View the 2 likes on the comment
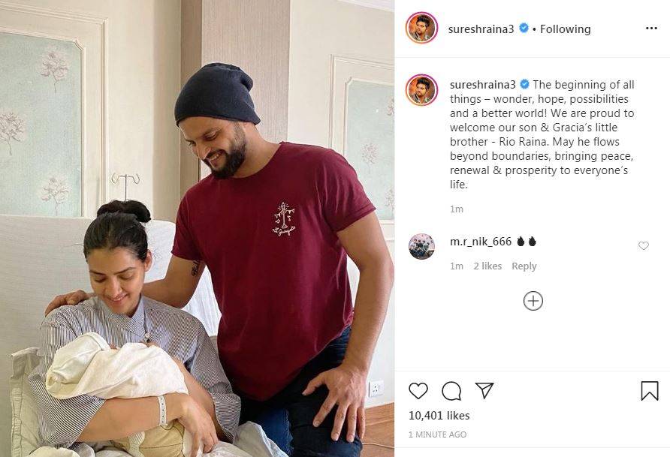 point(487,266)
